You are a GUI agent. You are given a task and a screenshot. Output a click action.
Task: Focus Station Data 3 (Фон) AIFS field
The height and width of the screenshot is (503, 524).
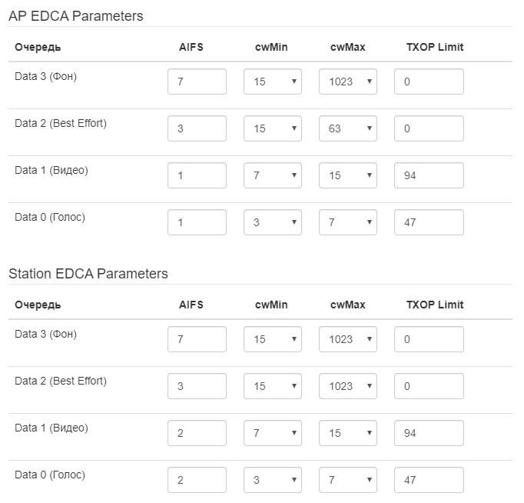click(197, 339)
